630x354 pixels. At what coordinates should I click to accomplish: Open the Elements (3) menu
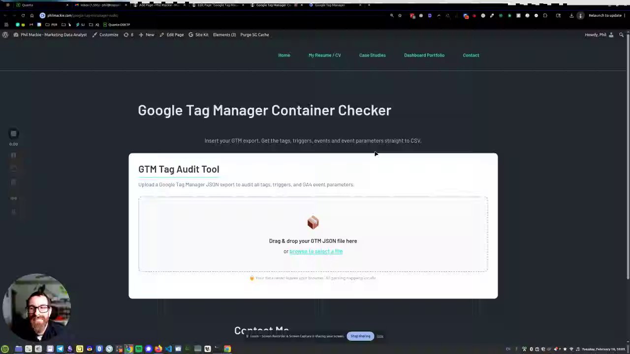(224, 34)
